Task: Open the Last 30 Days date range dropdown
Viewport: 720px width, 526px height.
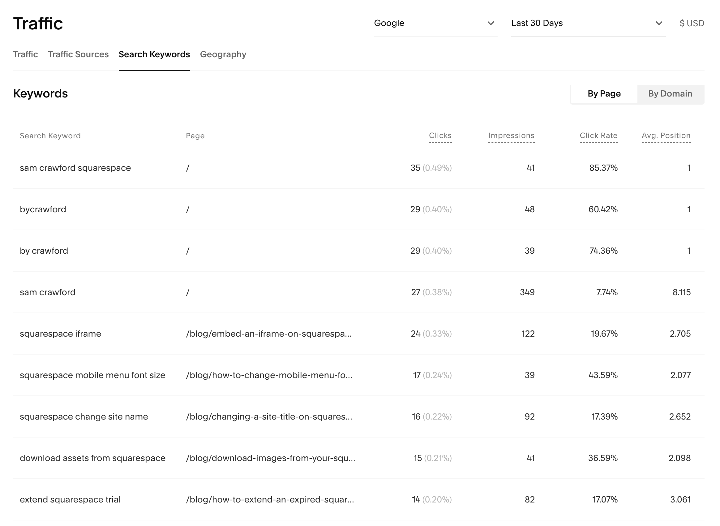Action: click(588, 23)
